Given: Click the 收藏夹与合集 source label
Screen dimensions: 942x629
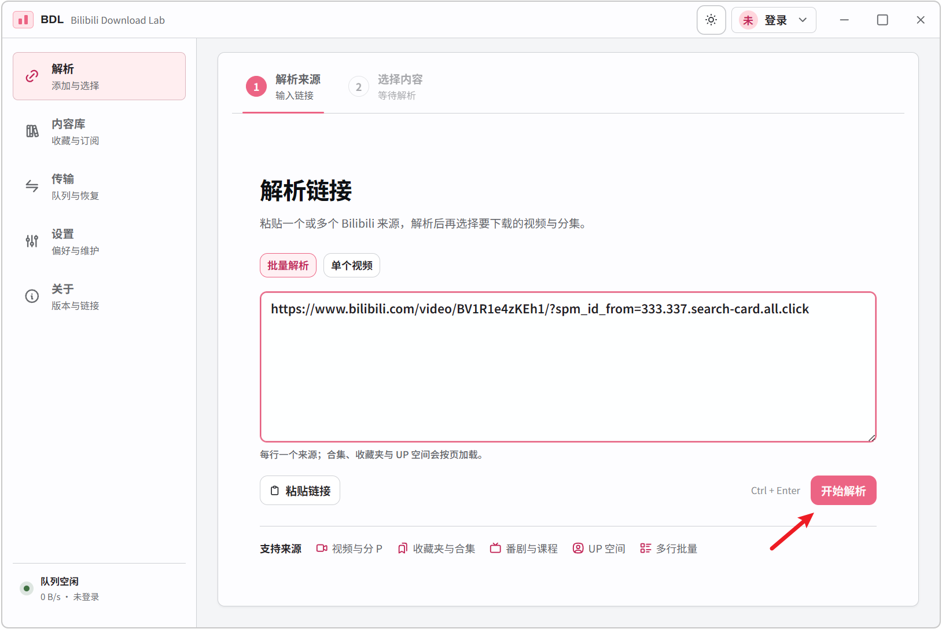Looking at the screenshot, I should coord(444,548).
